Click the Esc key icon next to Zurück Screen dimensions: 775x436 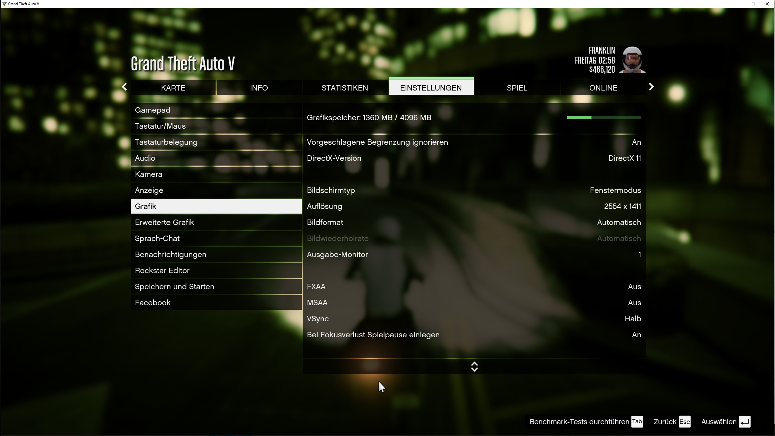point(684,421)
